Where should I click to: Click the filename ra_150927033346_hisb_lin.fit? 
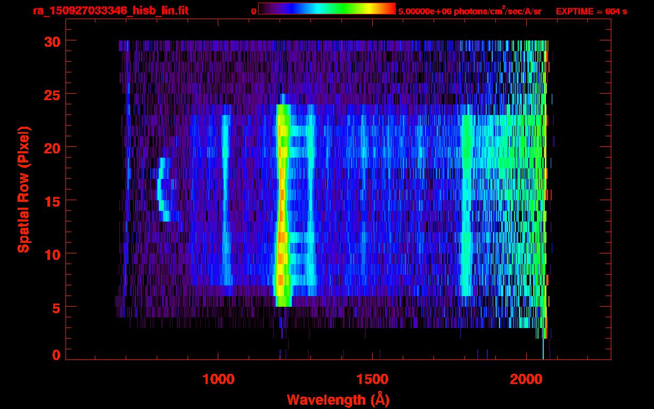(x=110, y=11)
